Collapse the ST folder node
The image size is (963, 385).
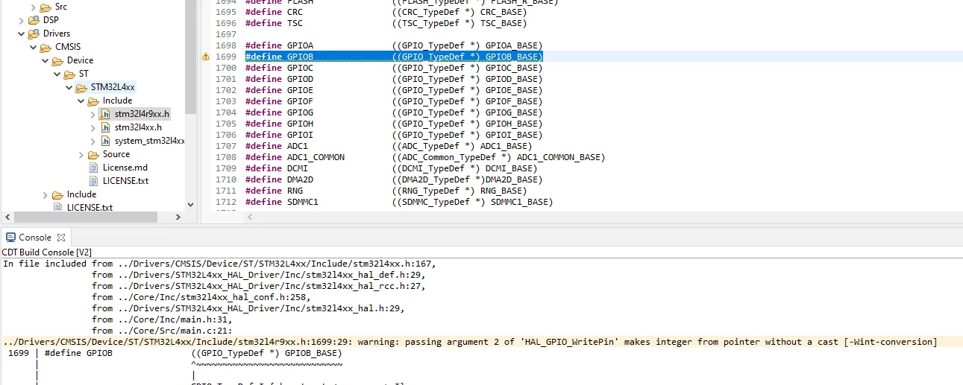pos(57,74)
